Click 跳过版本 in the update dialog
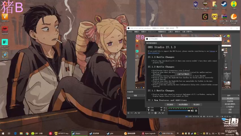Image resolution: width=241 pixels, height=136 pixels. [196, 105]
